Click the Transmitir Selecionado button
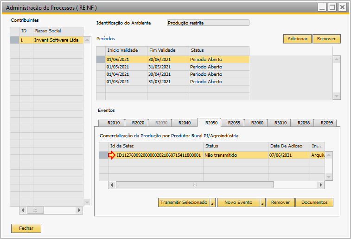The image size is (351, 239). (184, 202)
